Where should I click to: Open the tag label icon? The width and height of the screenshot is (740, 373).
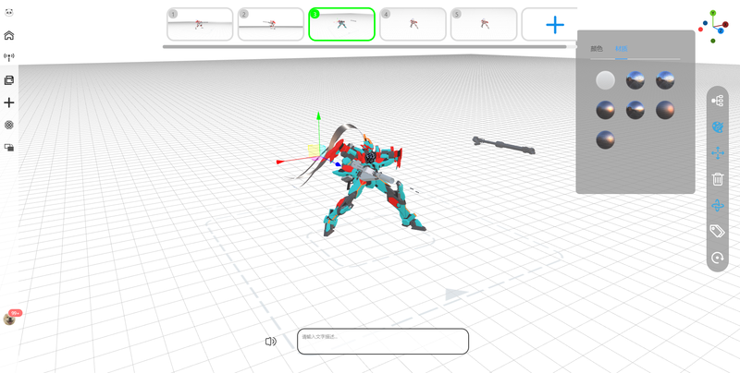click(718, 231)
